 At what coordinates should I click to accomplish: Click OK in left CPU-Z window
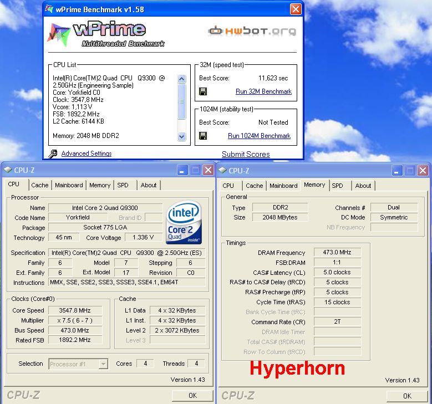tap(192, 396)
